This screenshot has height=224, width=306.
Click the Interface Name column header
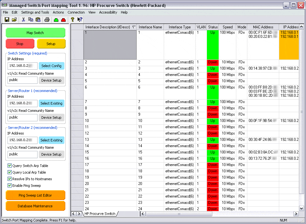[150, 27]
